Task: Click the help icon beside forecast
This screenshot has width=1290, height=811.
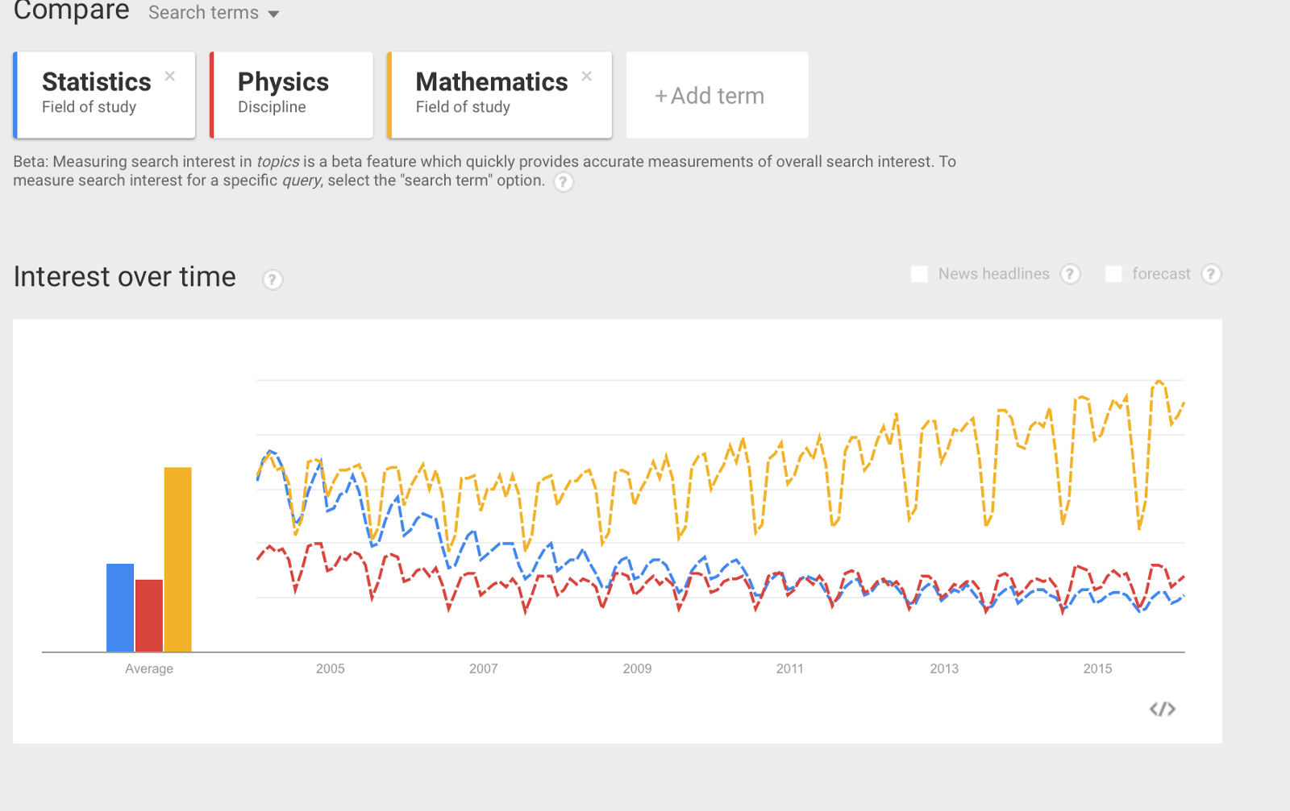Action: (x=1211, y=274)
